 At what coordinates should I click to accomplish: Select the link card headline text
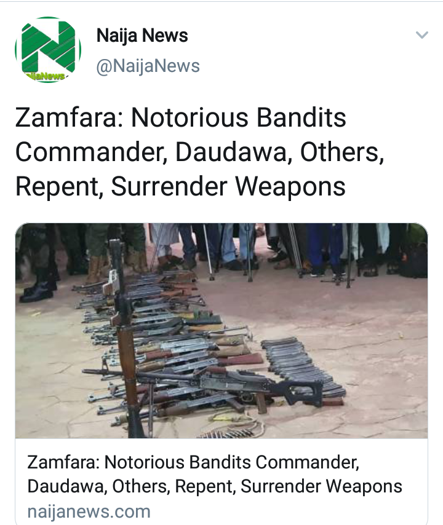coord(215,474)
